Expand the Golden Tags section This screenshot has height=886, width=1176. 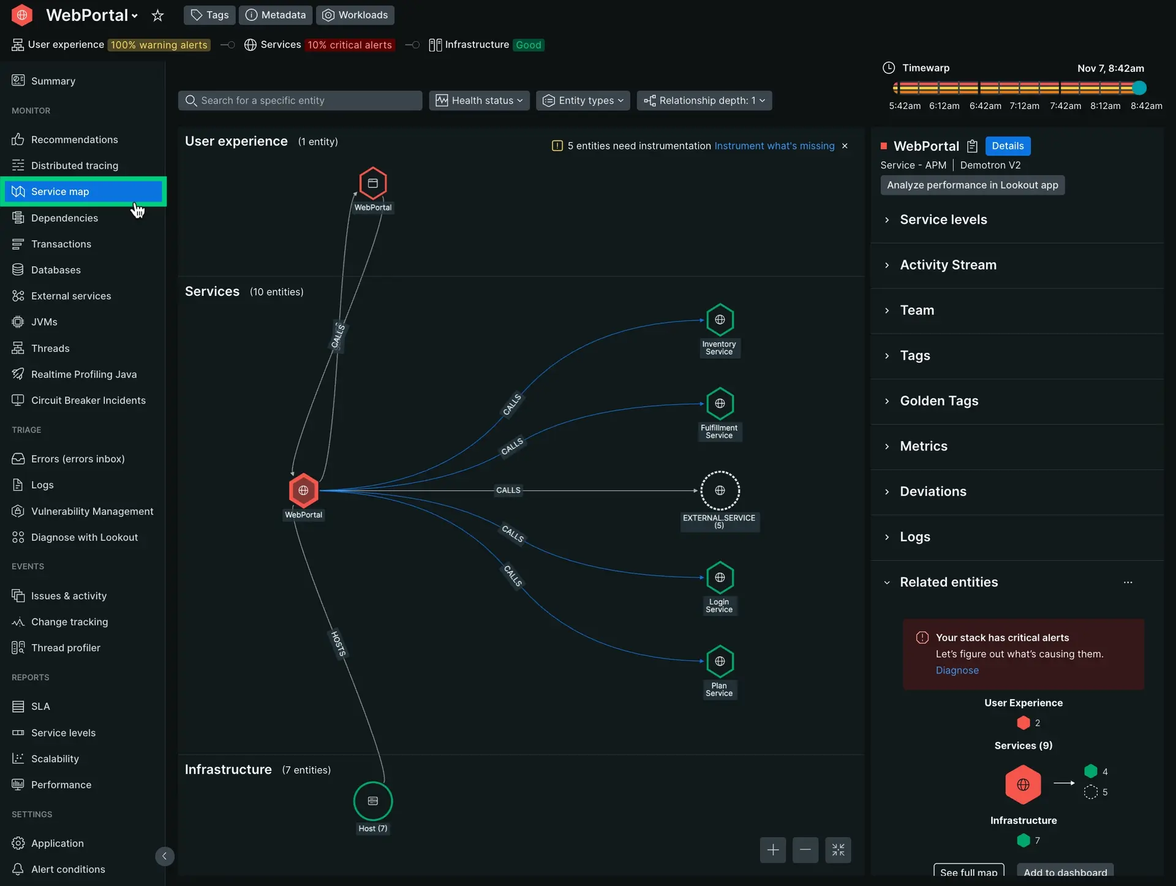(938, 401)
